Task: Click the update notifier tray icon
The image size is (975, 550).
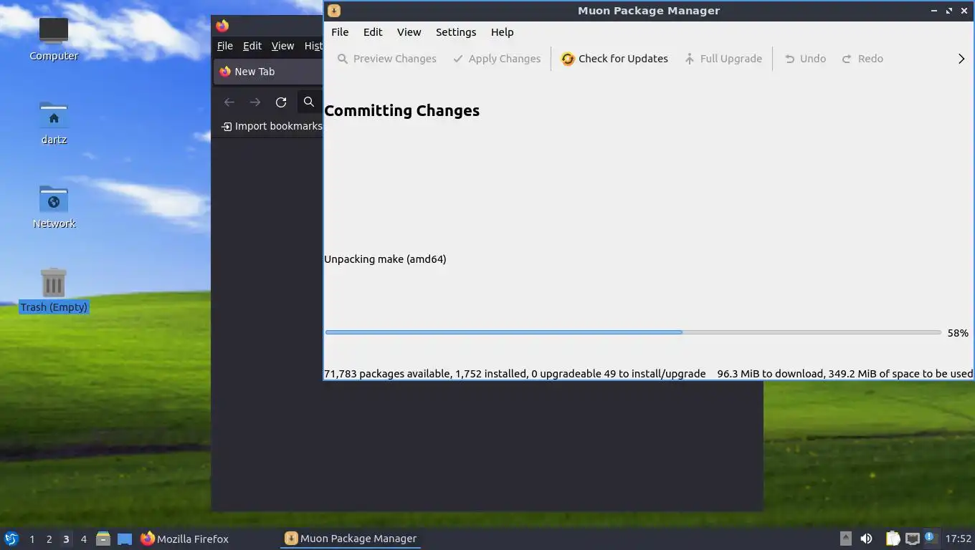Action: coord(931,537)
